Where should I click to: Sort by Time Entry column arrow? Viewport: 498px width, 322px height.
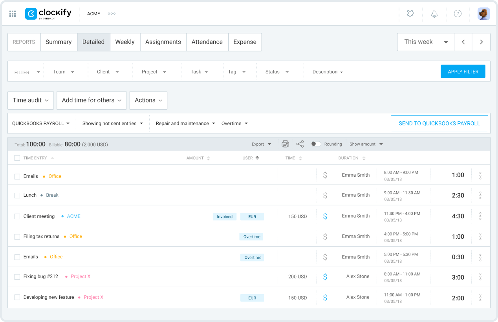[x=52, y=158]
